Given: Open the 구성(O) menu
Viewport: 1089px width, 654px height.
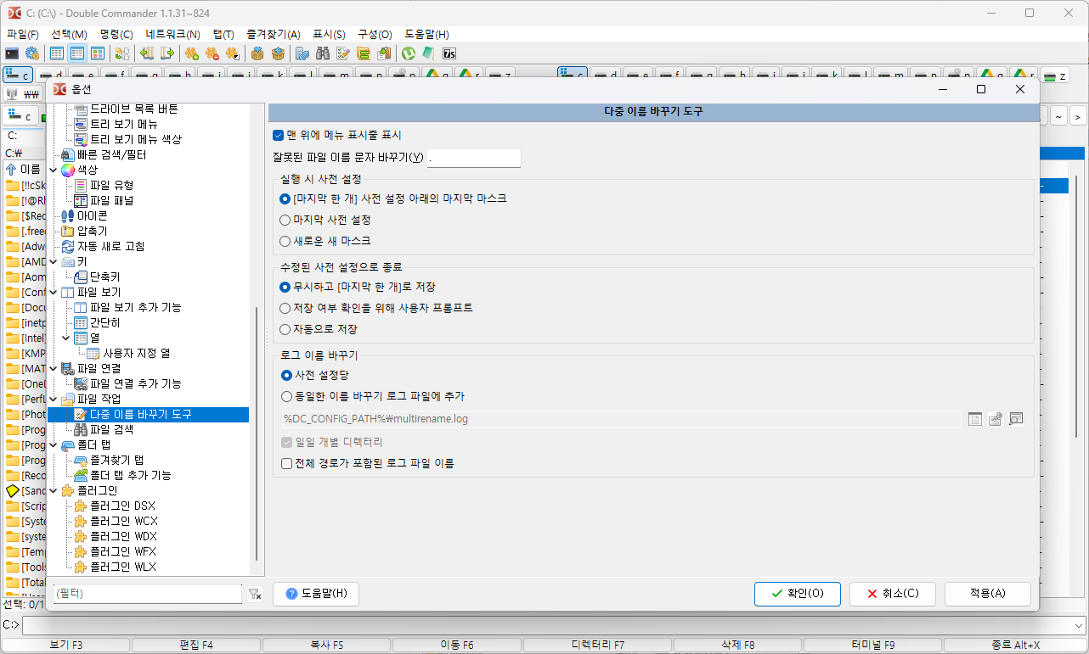Looking at the screenshot, I should [375, 35].
